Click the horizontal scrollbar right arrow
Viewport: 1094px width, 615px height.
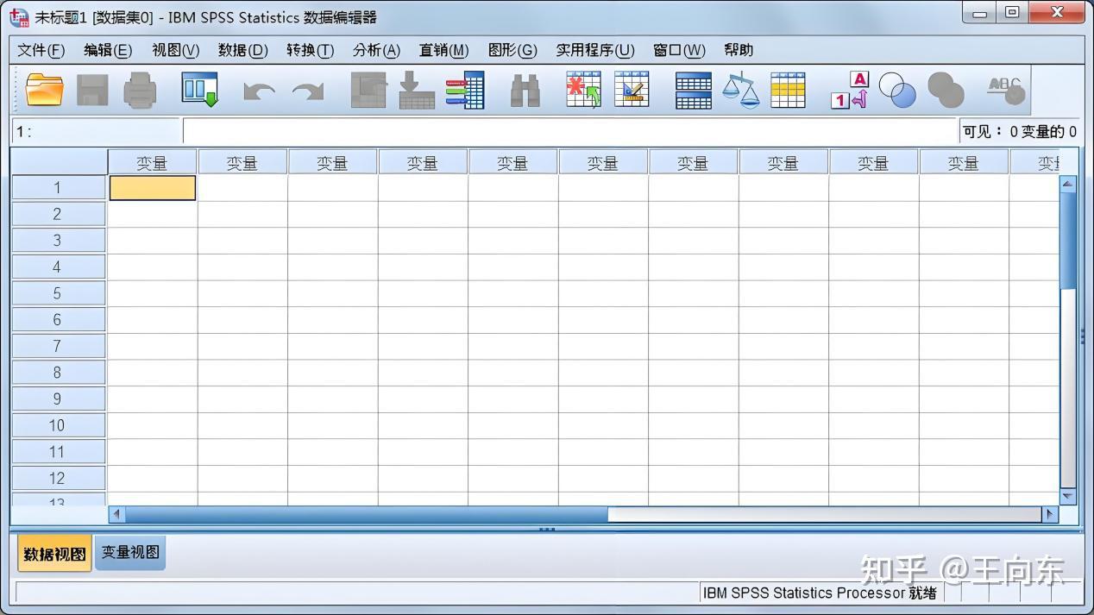pyautogui.click(x=1049, y=514)
